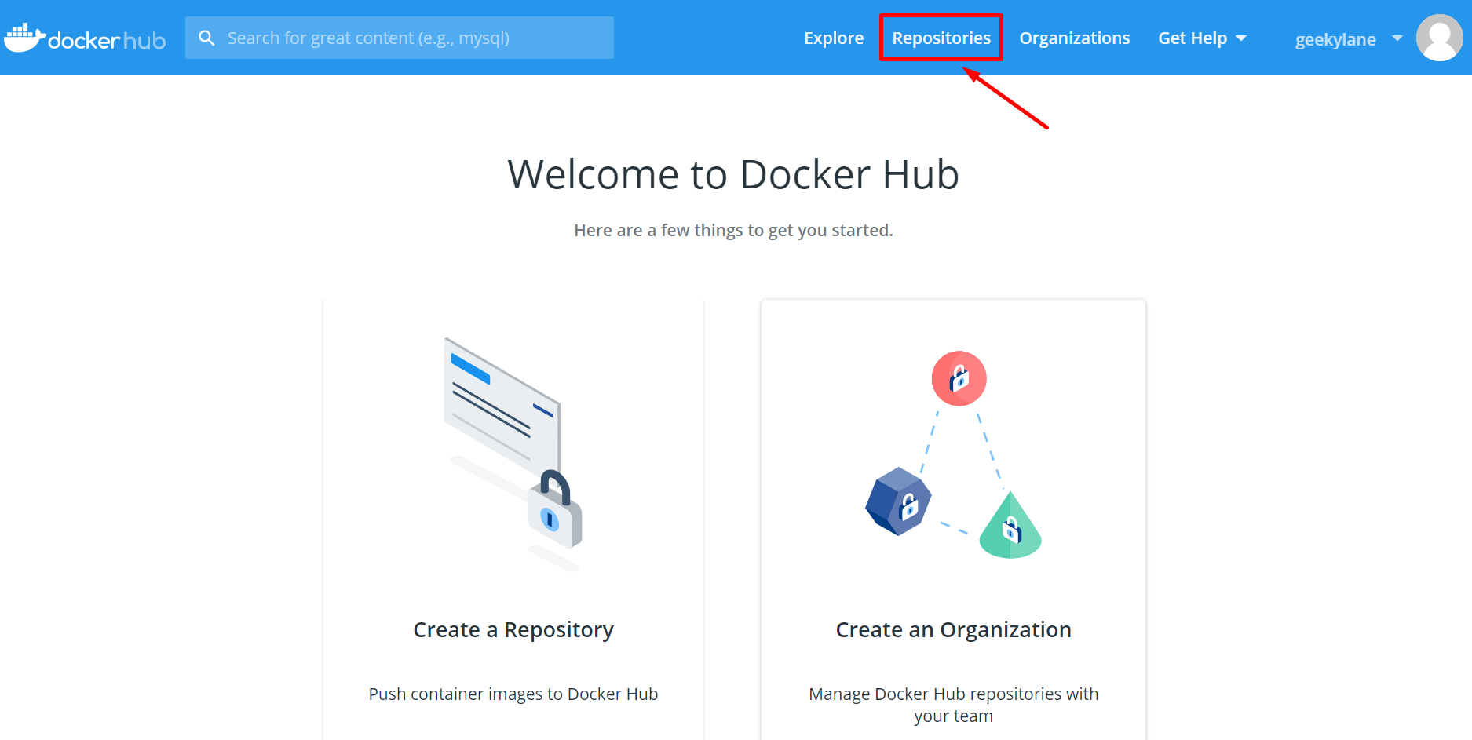Focus the search for great content field

pyautogui.click(x=400, y=38)
